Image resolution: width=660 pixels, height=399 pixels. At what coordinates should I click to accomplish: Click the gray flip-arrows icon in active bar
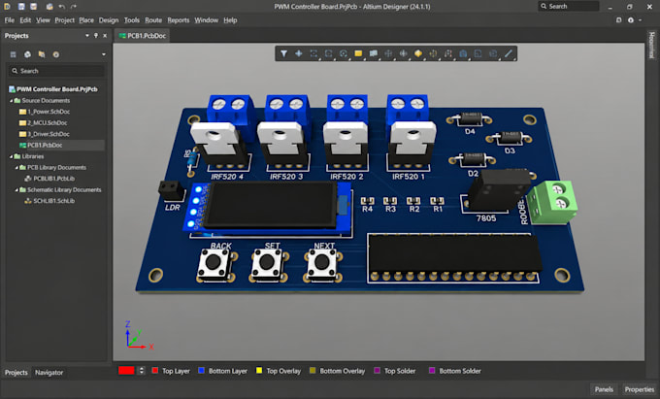[403, 53]
